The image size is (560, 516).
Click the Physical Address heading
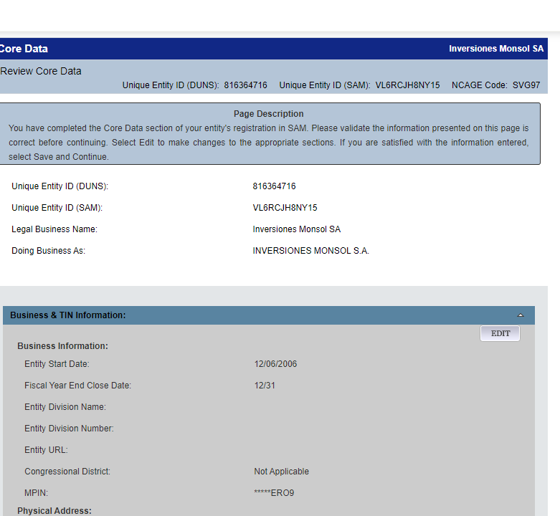(x=54, y=511)
